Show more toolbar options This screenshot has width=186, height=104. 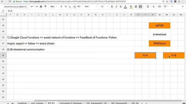172,7
